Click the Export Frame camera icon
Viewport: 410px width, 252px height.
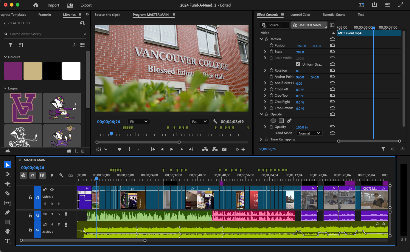tap(224, 149)
